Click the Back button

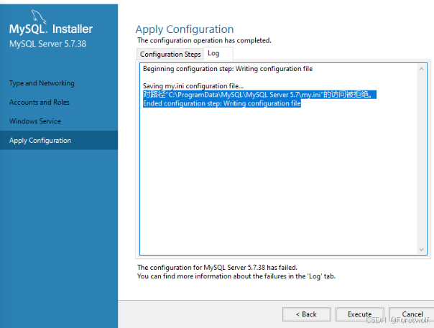306,314
